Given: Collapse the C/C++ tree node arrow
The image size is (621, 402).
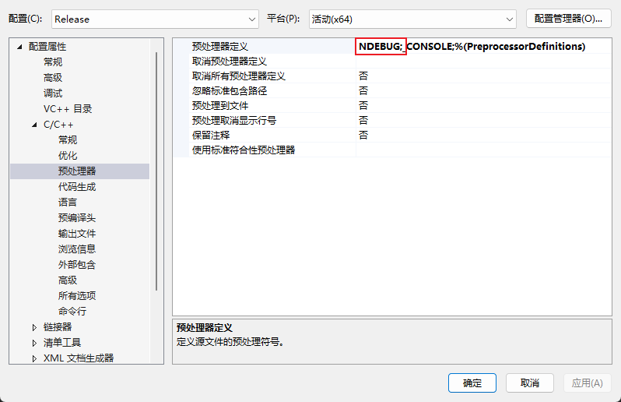Looking at the screenshot, I should click(34, 125).
